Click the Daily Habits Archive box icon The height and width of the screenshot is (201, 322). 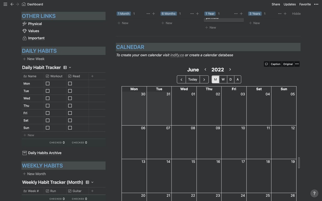tap(24, 153)
